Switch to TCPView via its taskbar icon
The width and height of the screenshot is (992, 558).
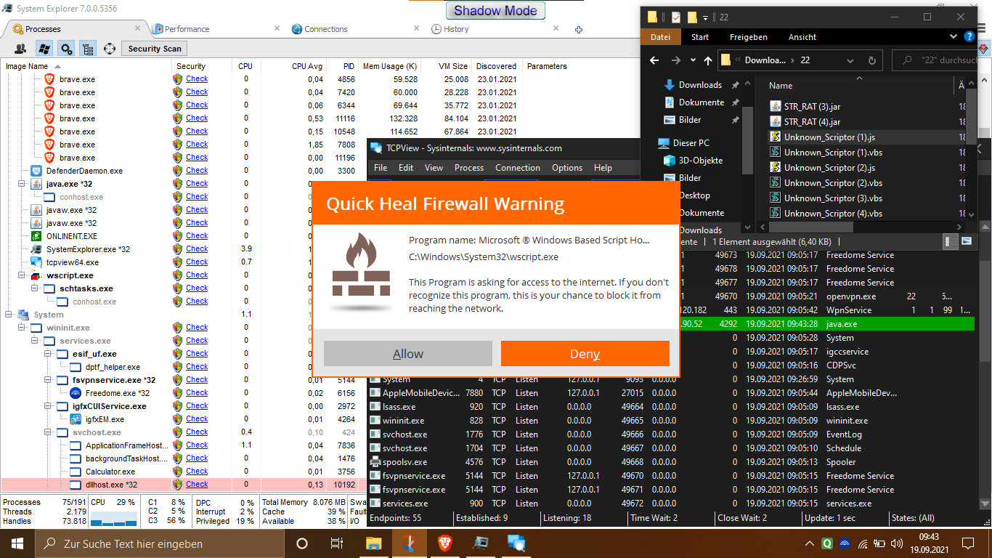[516, 543]
